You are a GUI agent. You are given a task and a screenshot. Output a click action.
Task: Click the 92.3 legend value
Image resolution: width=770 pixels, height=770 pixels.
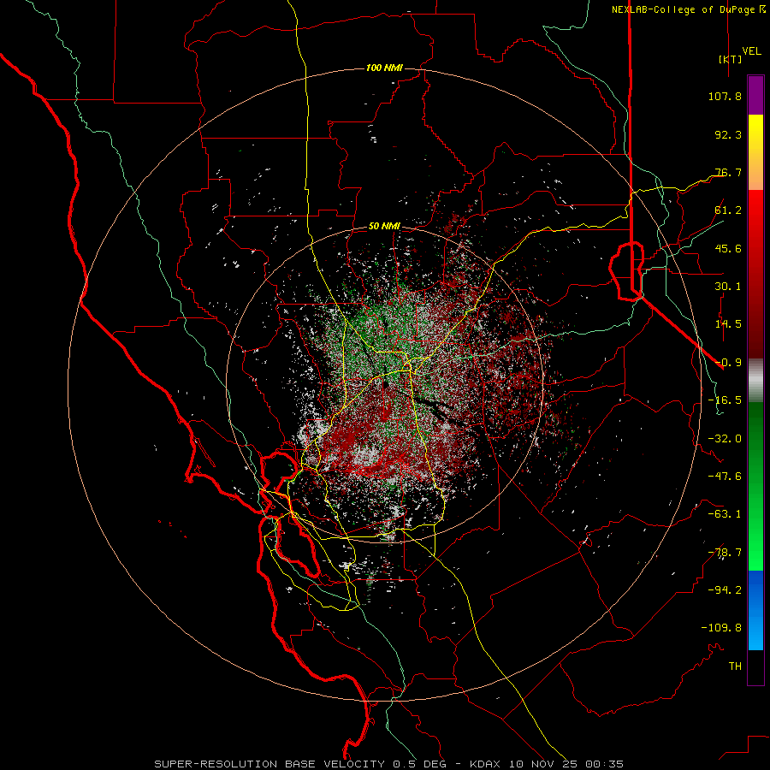point(728,134)
